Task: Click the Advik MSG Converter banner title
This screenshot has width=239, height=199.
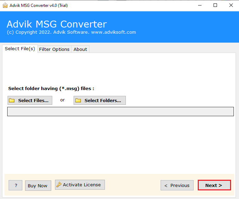Action: [x=57, y=24]
